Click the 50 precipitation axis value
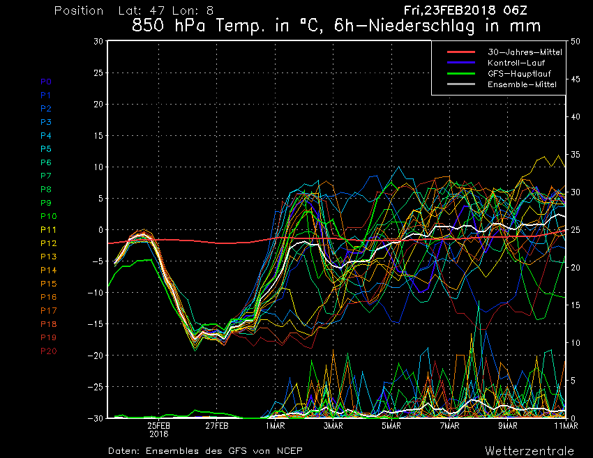This screenshot has width=593, height=458. click(576, 42)
